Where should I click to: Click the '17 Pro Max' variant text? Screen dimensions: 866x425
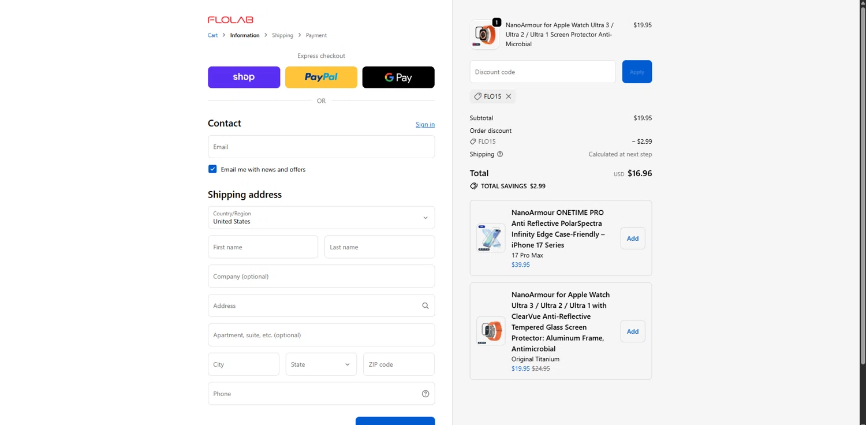tap(527, 255)
